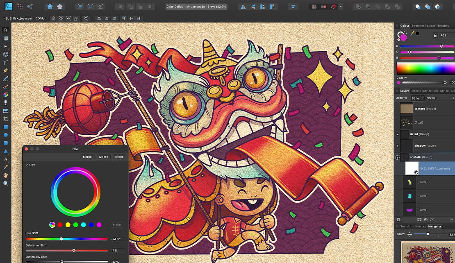Viewport: 455px width, 263px height.
Task: Select the Move tool arrow
Action: coord(6,30)
